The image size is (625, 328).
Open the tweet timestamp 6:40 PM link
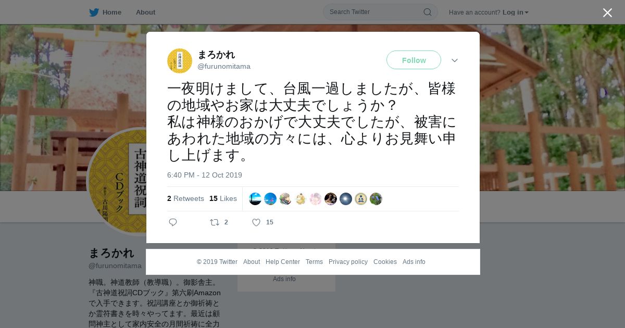click(x=205, y=175)
